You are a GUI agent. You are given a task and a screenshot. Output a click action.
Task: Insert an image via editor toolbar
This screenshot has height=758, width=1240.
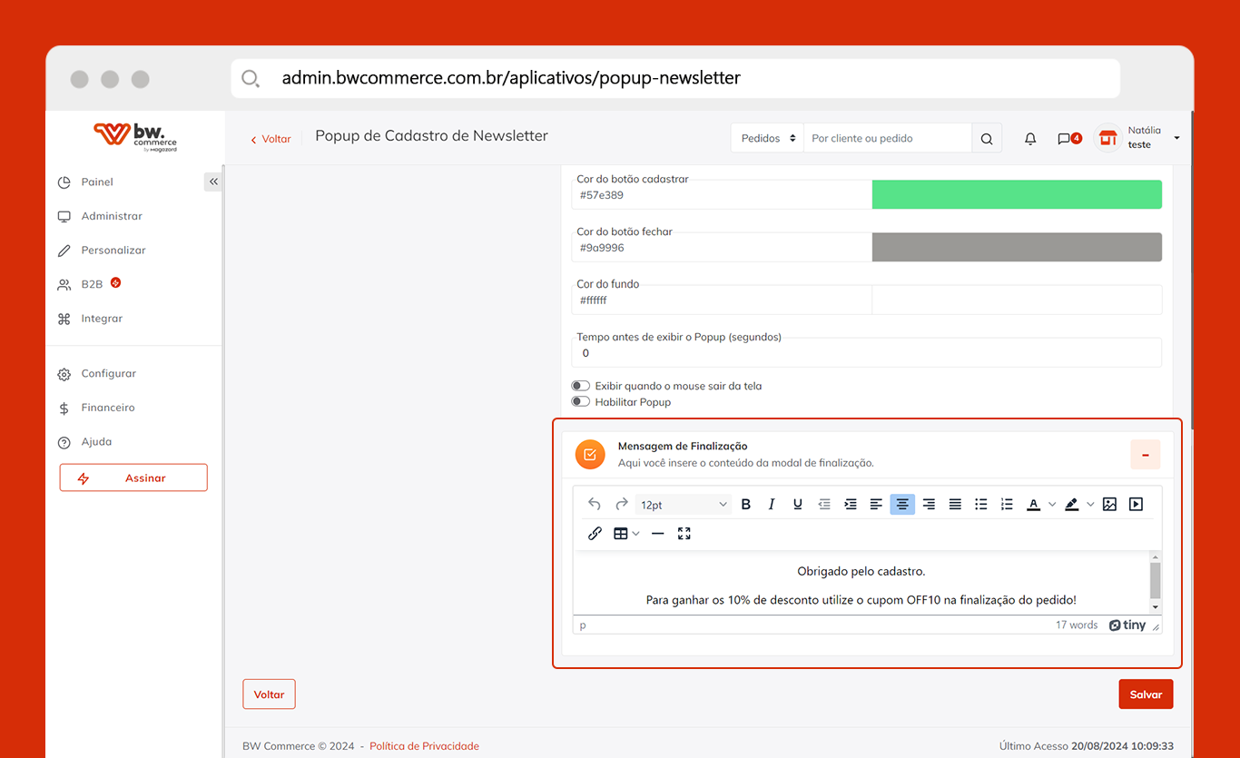(x=1109, y=505)
